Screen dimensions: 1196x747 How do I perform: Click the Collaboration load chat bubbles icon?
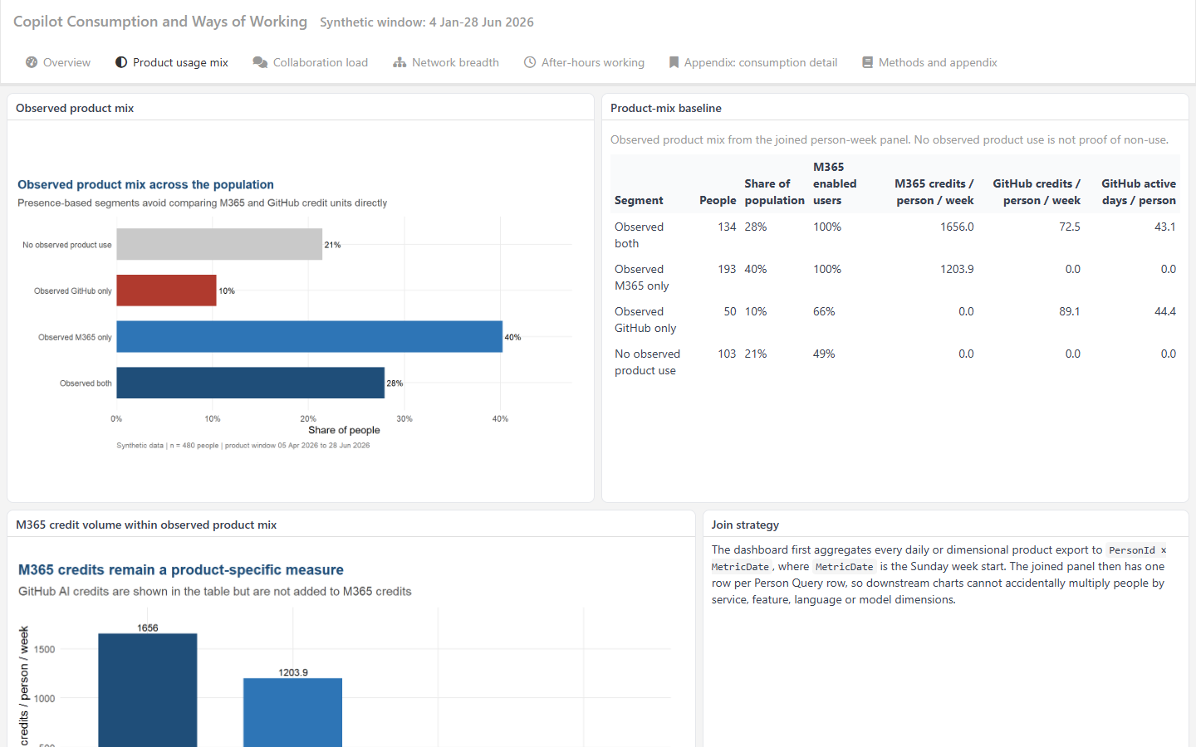(260, 62)
